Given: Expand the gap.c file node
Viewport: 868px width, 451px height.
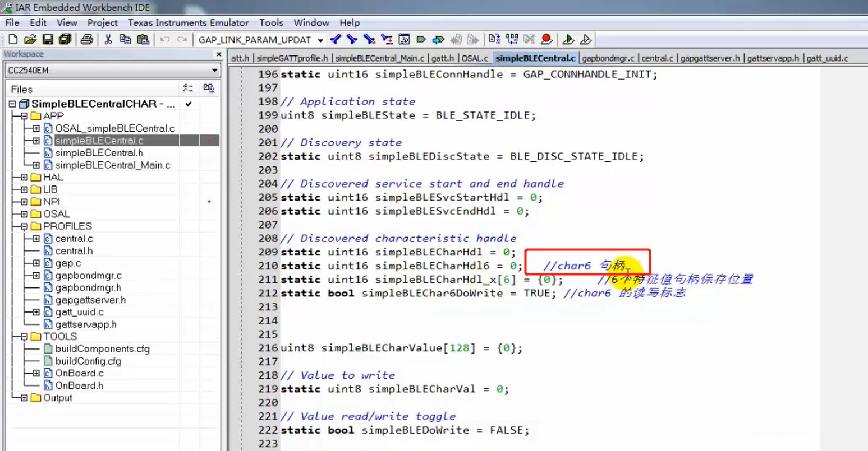Looking at the screenshot, I should (36, 263).
